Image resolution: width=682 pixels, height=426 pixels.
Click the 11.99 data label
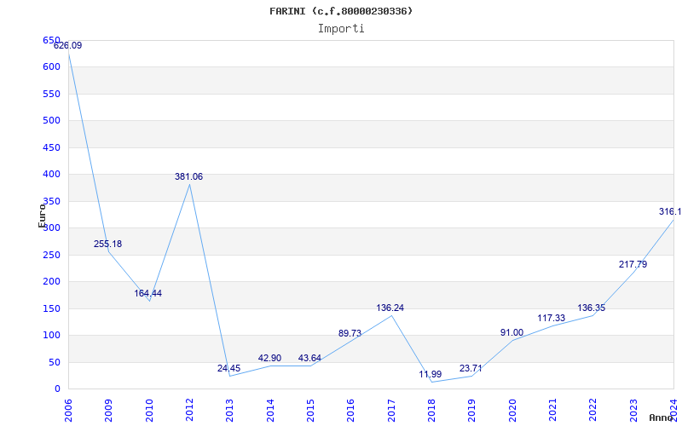[x=431, y=374]
